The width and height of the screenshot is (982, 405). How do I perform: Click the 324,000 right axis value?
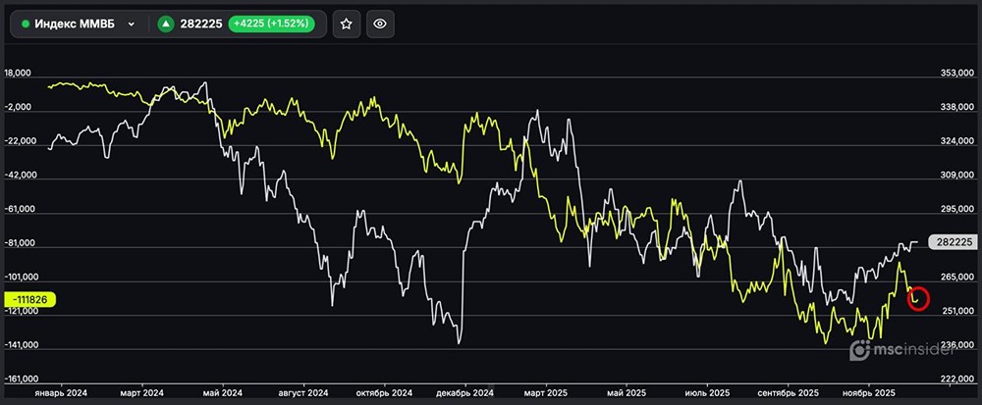[956, 141]
